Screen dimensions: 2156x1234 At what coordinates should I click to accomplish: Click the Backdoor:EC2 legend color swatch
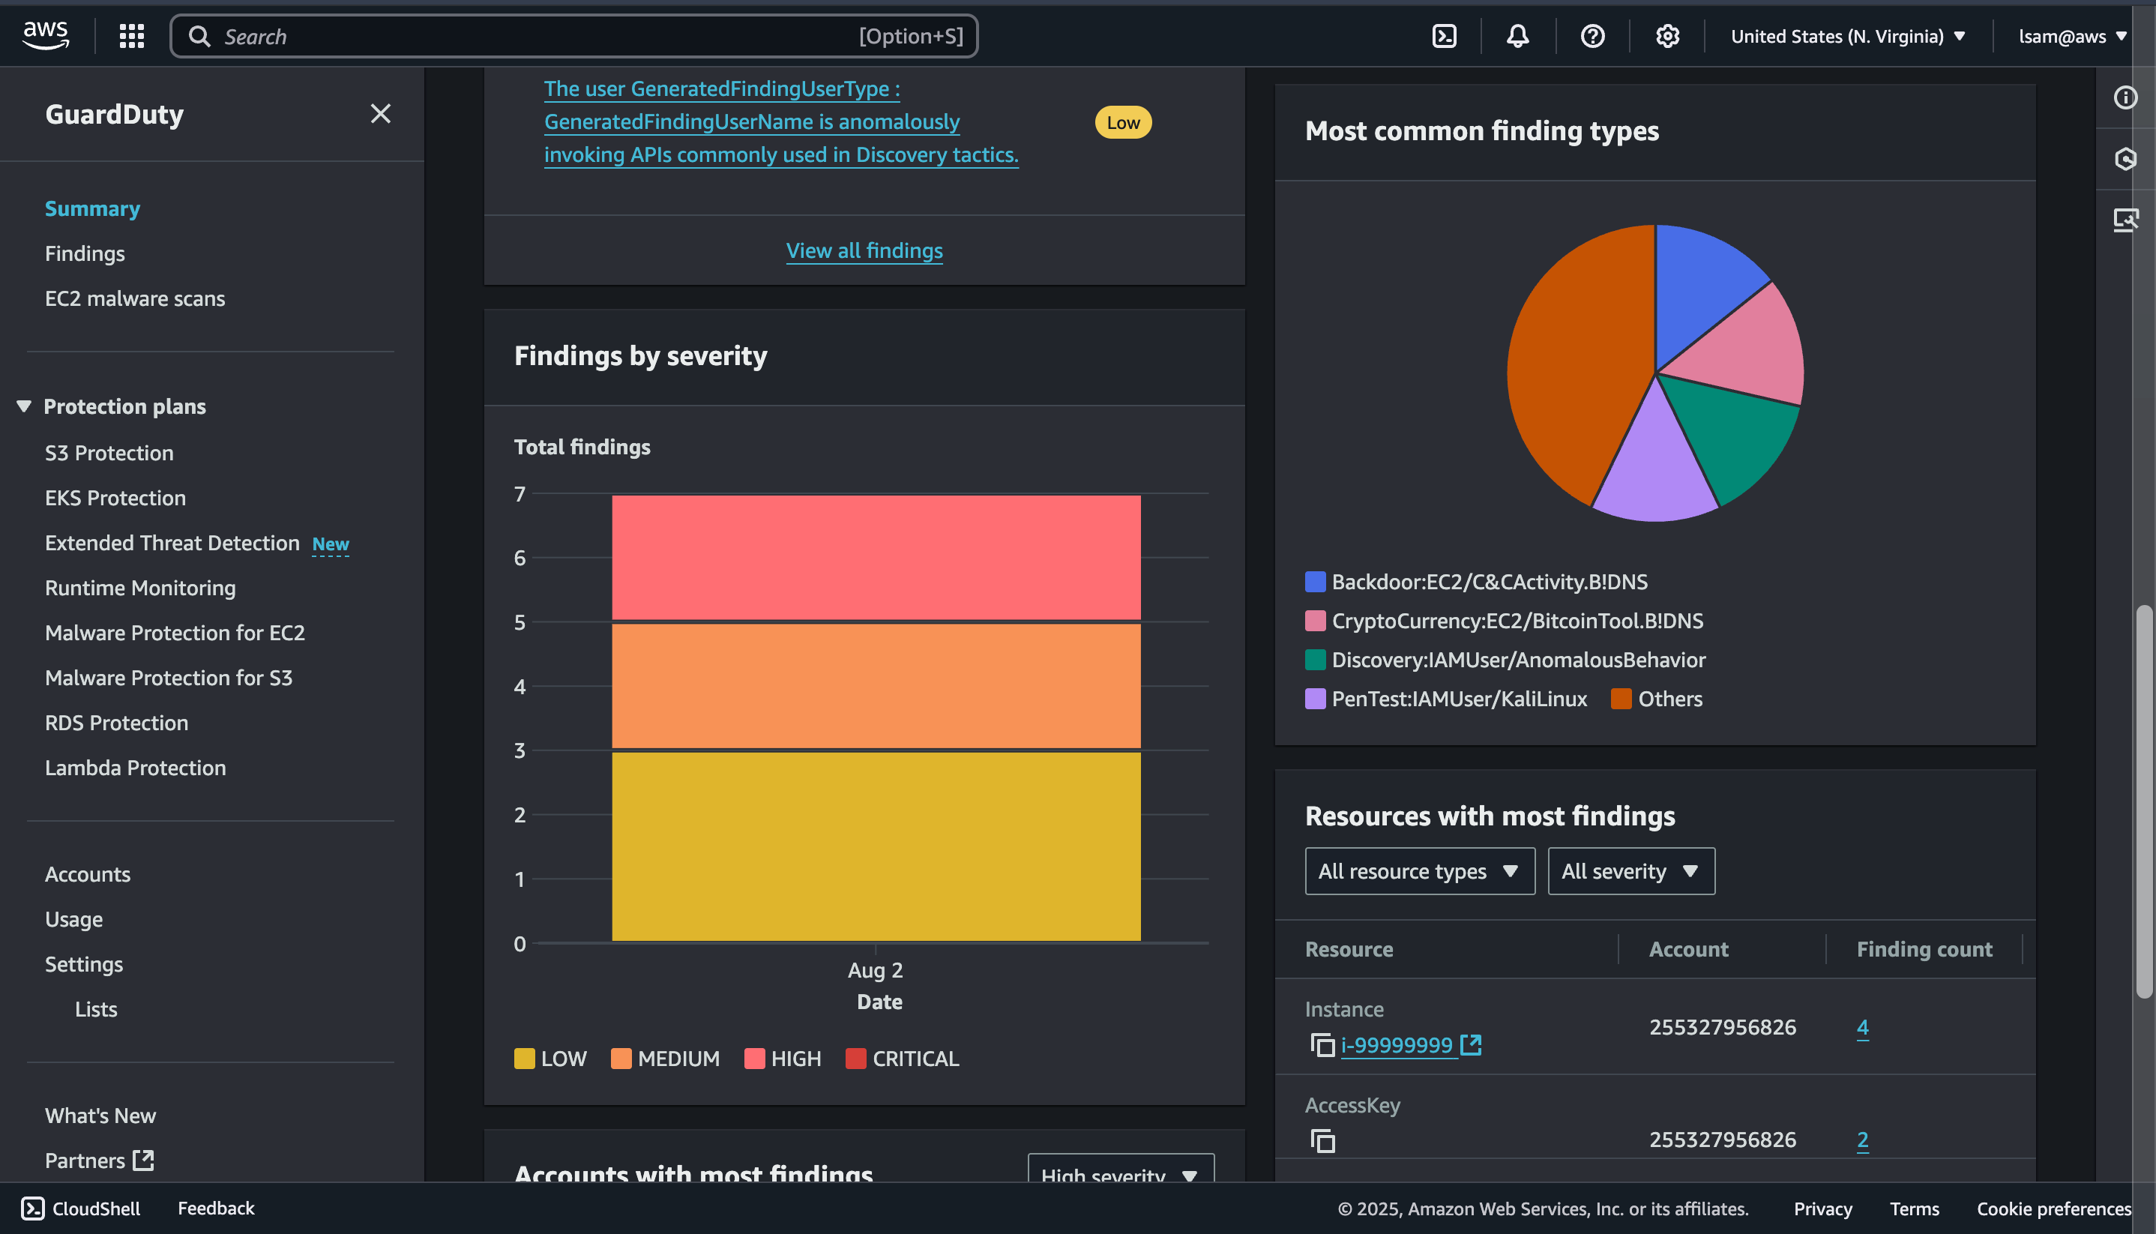coord(1314,582)
